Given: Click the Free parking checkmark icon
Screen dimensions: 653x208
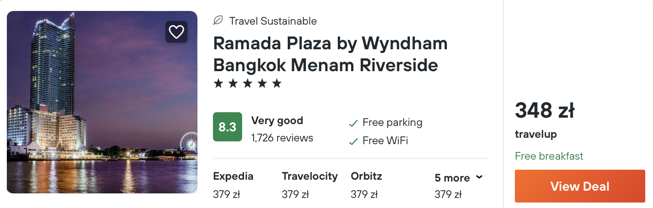Looking at the screenshot, I should pos(353,123).
